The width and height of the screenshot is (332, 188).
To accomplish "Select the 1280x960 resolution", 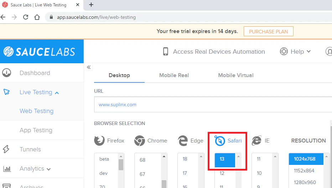I will coord(305,182).
